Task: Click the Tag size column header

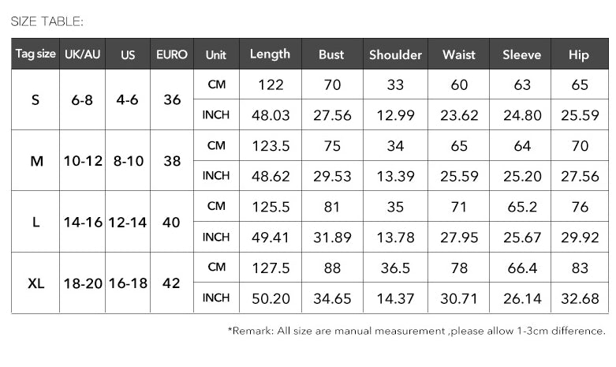Action: 35,54
